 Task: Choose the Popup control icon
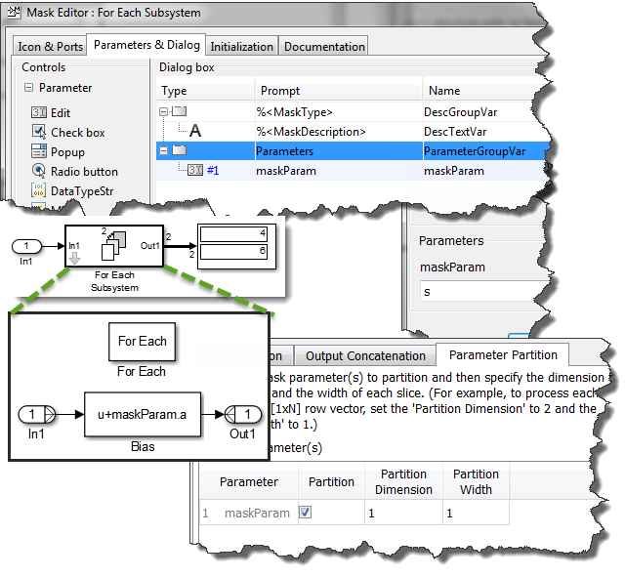click(39, 151)
